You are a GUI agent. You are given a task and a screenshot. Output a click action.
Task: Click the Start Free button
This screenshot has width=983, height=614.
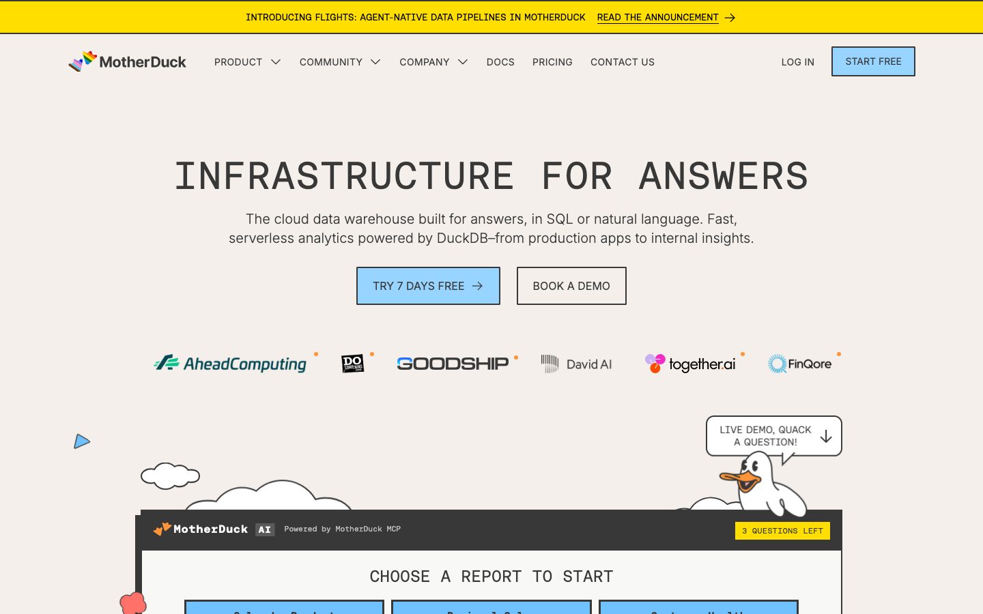873,61
